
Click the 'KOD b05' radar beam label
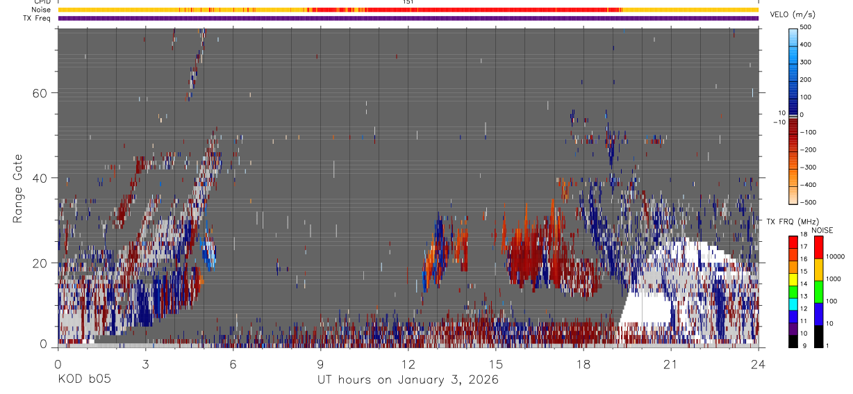point(83,380)
